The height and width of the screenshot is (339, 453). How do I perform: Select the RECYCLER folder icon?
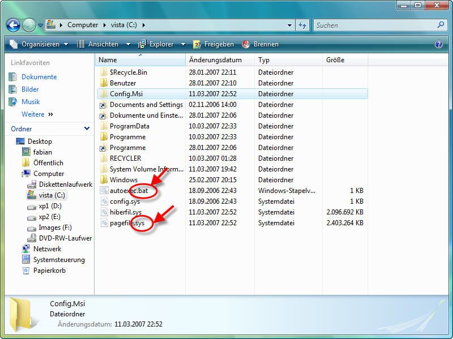[104, 158]
